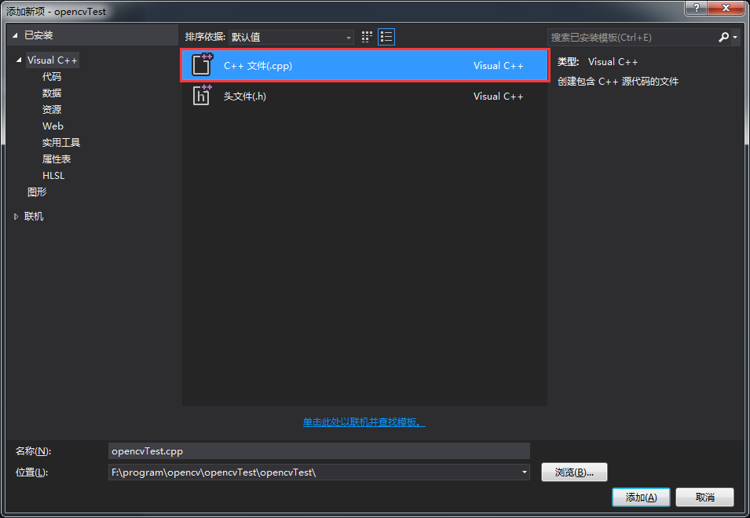Open the sort by 默认值 dropdown
Viewport: 750px width, 518px height.
(x=291, y=37)
